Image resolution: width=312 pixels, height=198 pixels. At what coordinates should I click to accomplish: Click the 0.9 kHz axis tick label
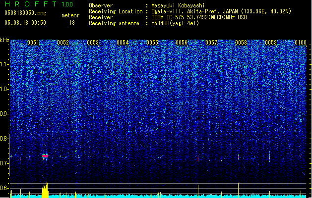4,114
